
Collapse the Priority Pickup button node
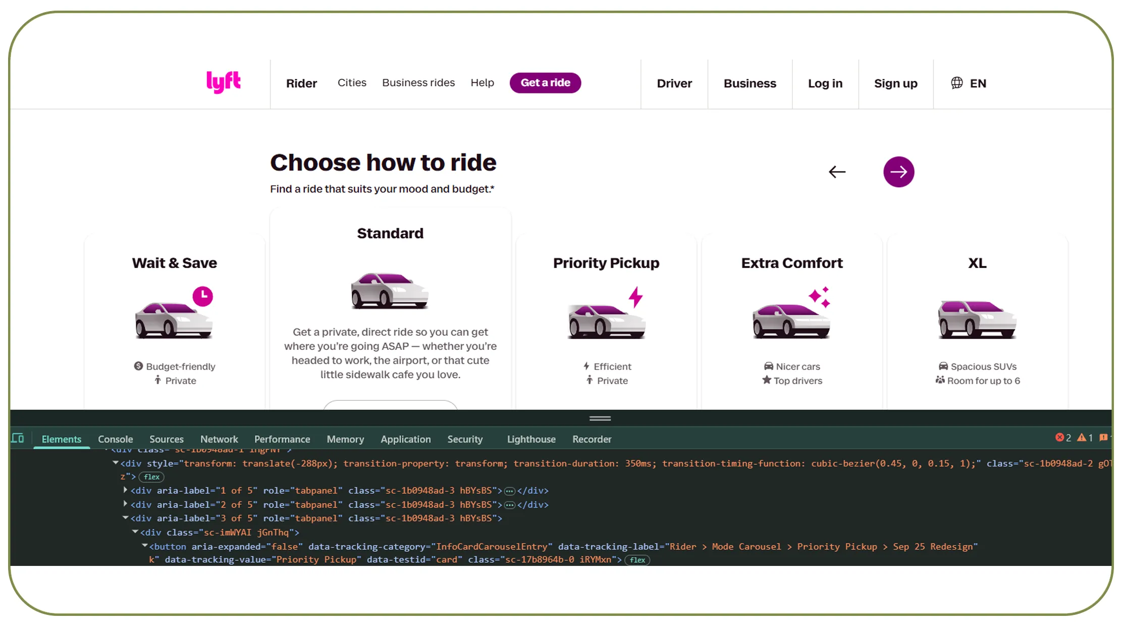pos(145,545)
